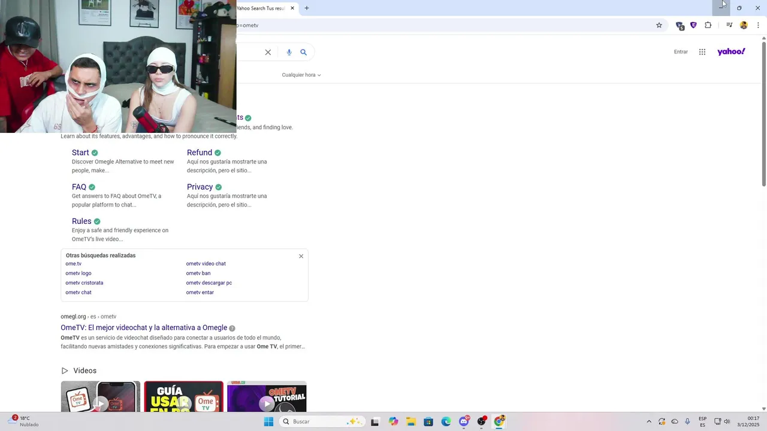Open the Chrome three-dot menu

click(x=758, y=25)
